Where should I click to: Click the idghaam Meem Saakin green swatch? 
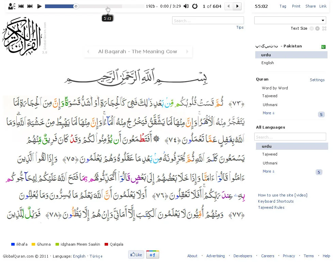(57, 244)
